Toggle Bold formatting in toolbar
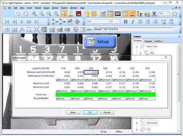Image resolution: width=183 pixels, height=136 pixels. (x=126, y=22)
